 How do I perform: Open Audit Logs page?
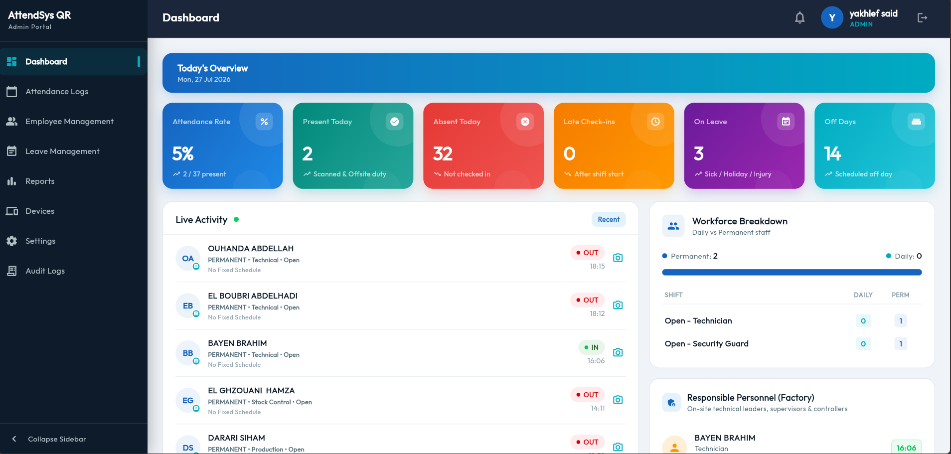coord(74,271)
